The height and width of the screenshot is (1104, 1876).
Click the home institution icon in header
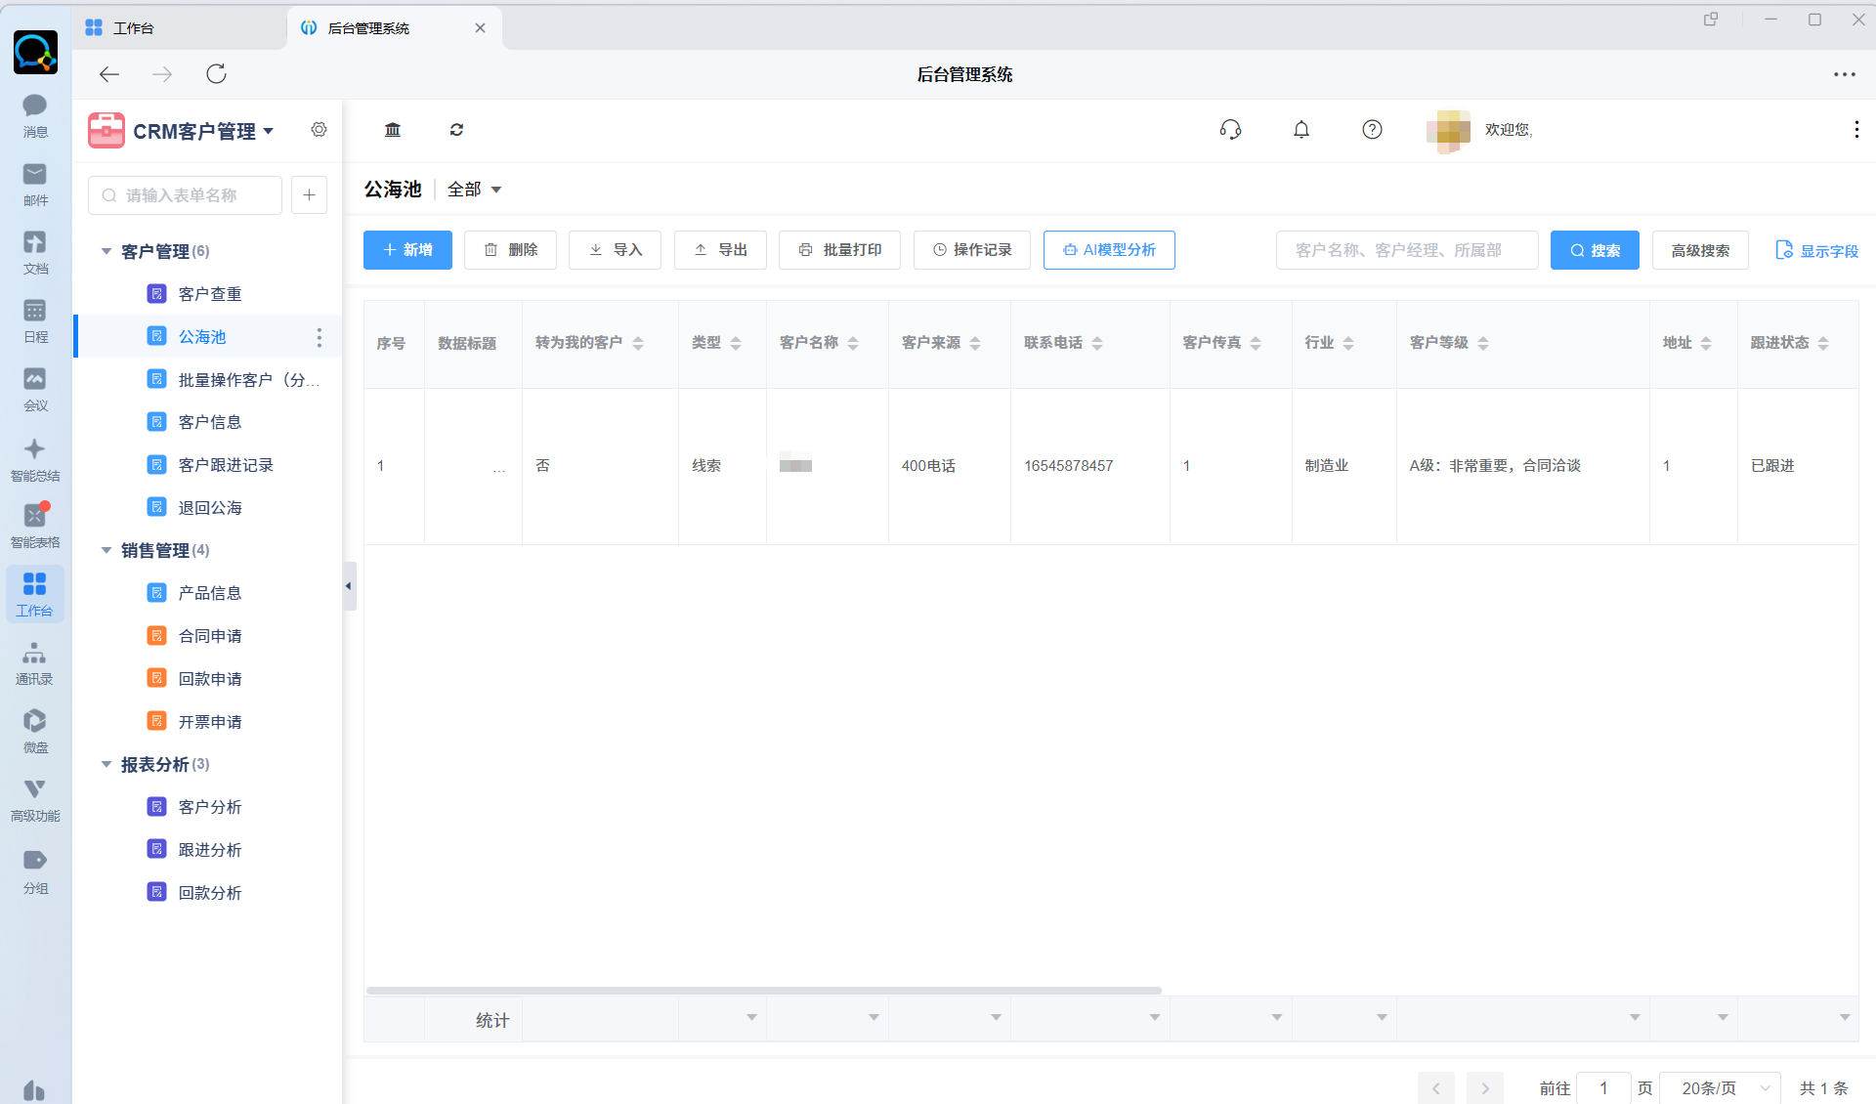[393, 130]
